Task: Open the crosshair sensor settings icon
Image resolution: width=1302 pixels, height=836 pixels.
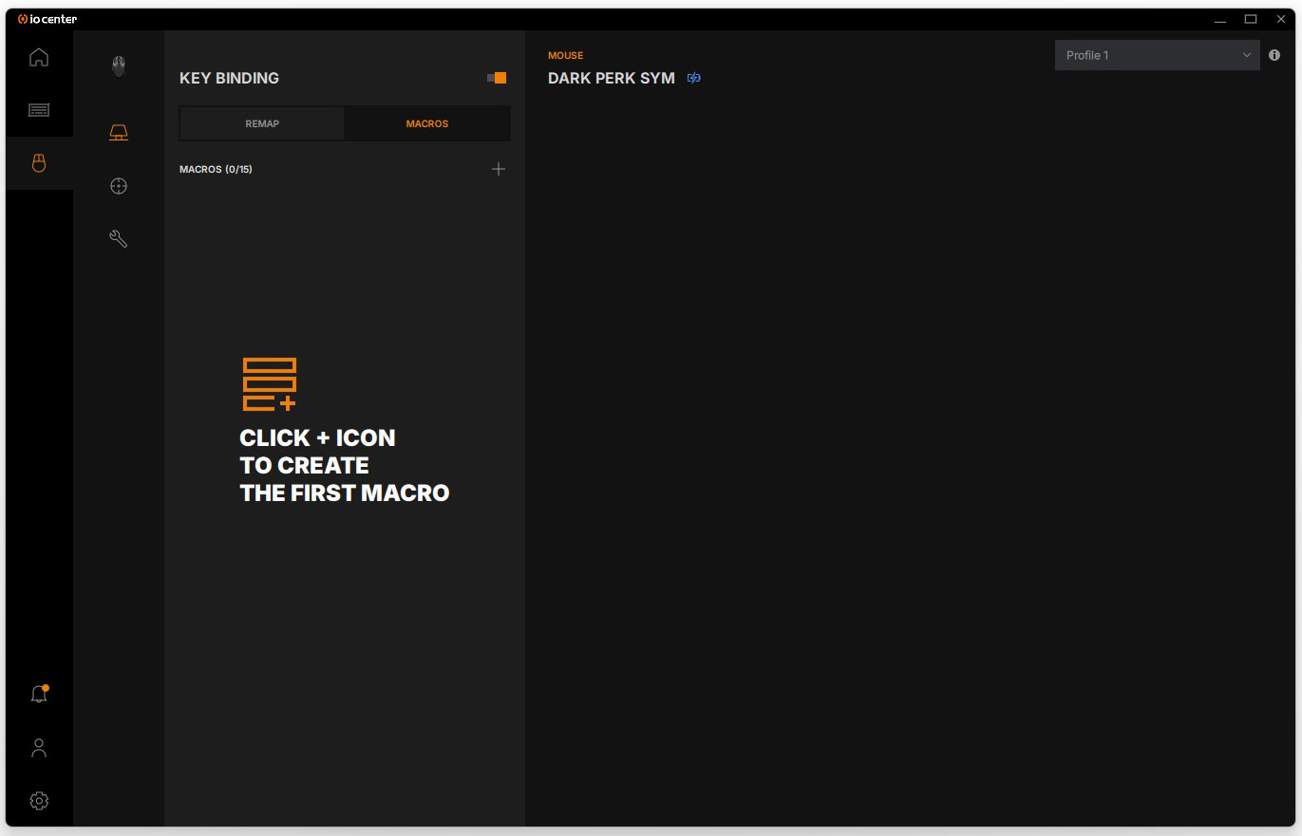Action: pyautogui.click(x=119, y=186)
